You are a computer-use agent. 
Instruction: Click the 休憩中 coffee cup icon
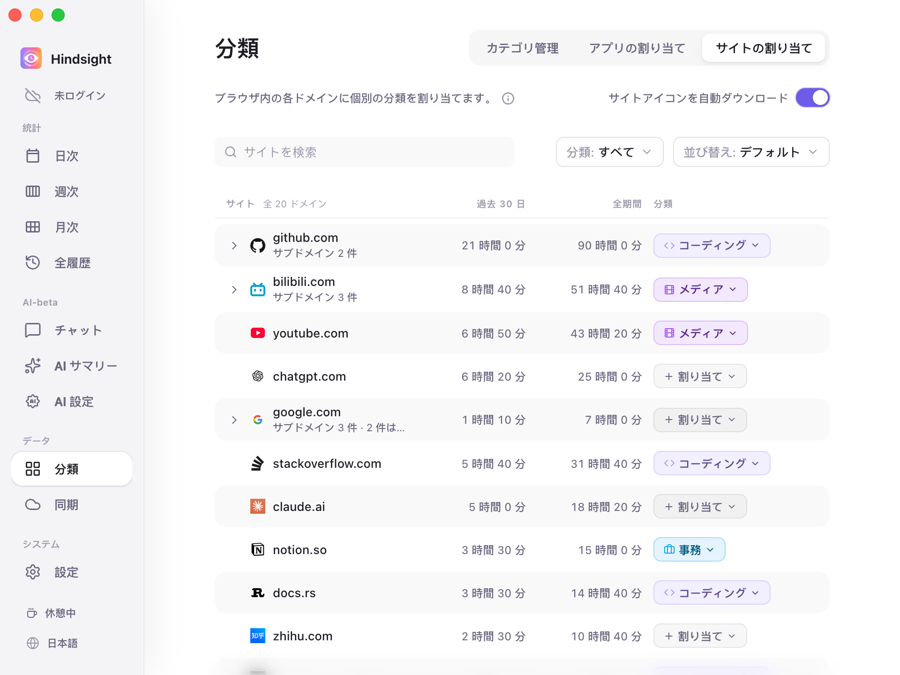point(32,613)
